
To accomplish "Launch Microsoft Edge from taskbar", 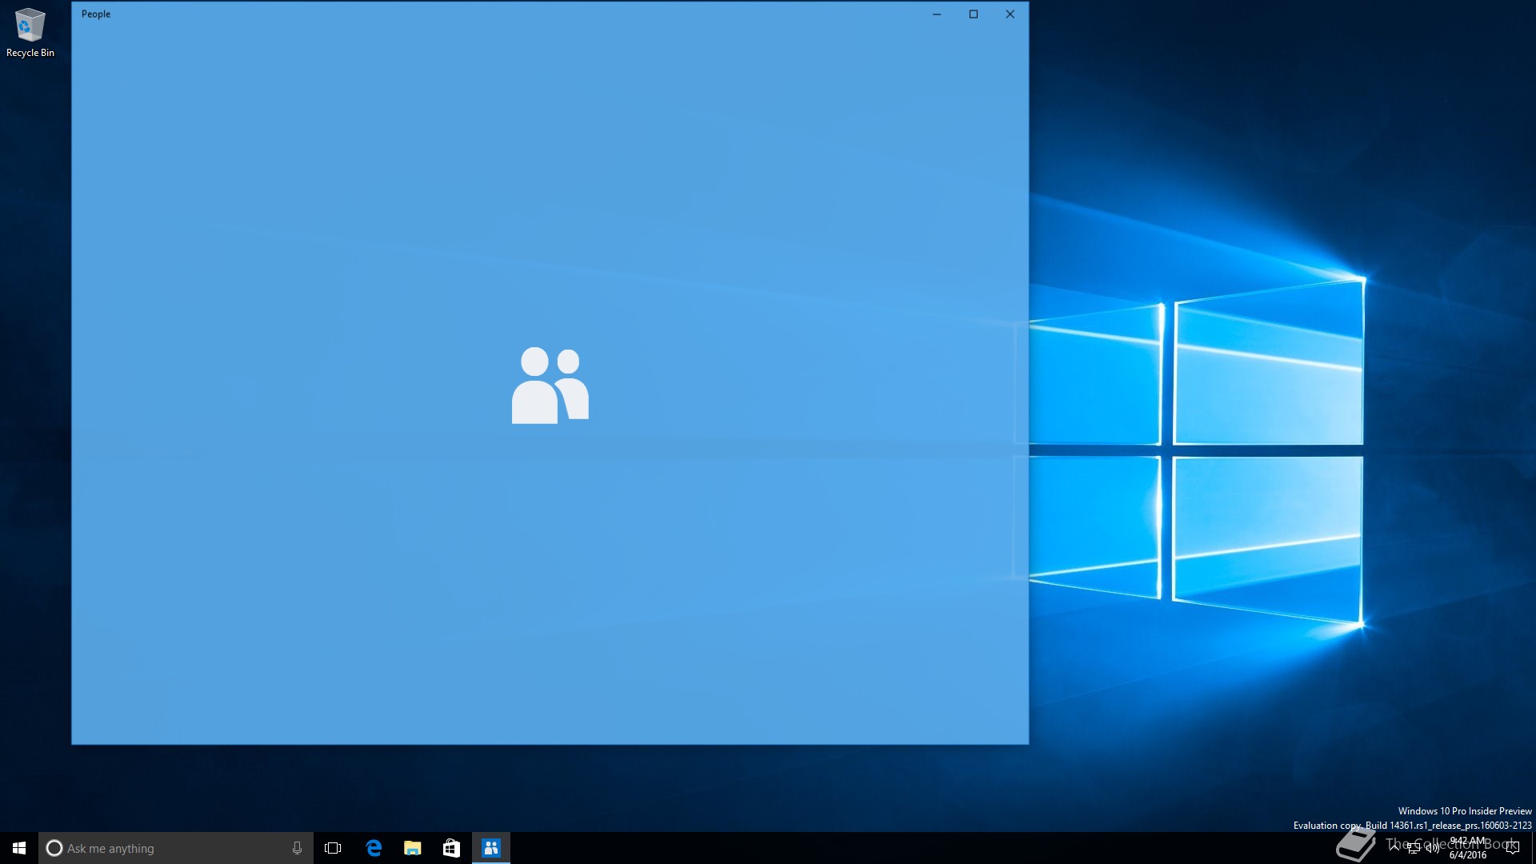I will (x=374, y=848).
